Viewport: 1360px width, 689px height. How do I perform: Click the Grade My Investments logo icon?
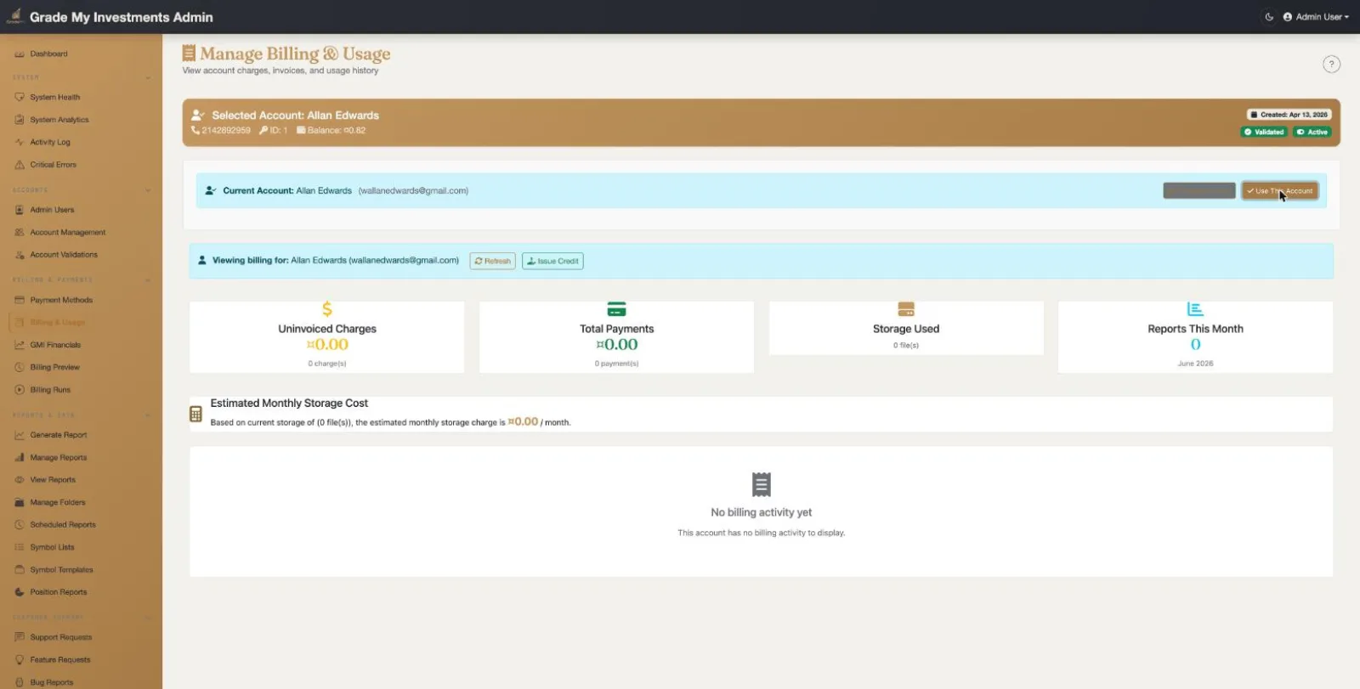[14, 16]
